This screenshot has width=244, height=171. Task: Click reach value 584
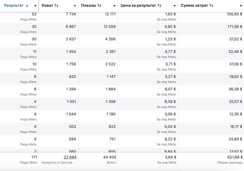[72, 139]
